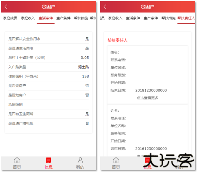Screen dimensions: 198x173
Task: Select 是否通广播电视 row label
Action: click(x=21, y=123)
